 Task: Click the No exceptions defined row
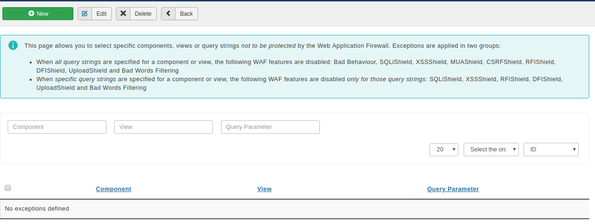point(294,209)
